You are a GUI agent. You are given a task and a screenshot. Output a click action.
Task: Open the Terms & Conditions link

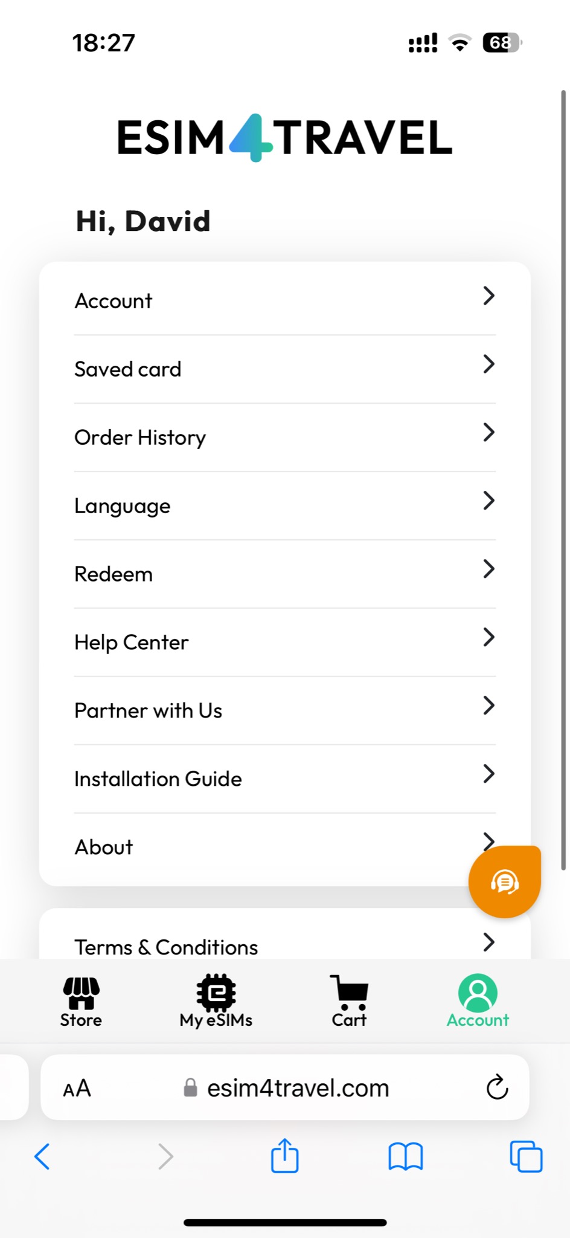coord(166,947)
